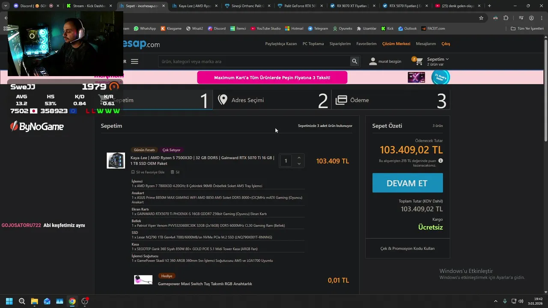
Task: Open Favorilerim menu link
Action: coord(366,44)
